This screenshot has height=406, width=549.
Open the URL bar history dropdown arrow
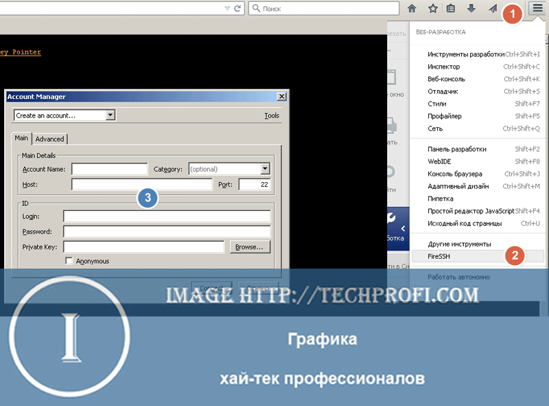point(227,8)
